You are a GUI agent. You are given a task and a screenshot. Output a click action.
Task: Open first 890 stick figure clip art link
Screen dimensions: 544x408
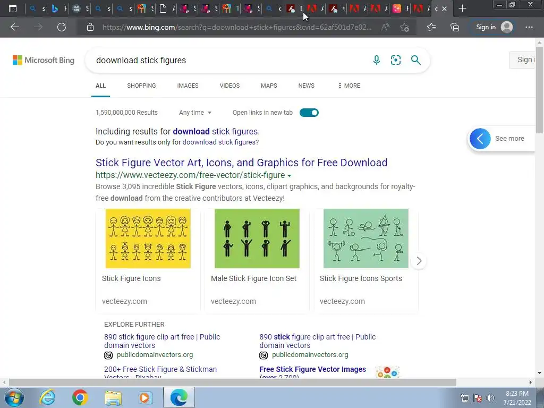click(x=162, y=341)
